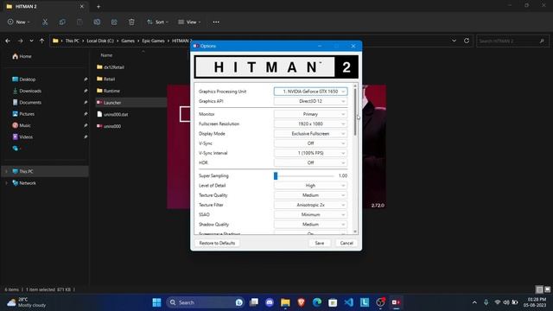
Task: Cancel the Options dialog
Action: pos(346,243)
